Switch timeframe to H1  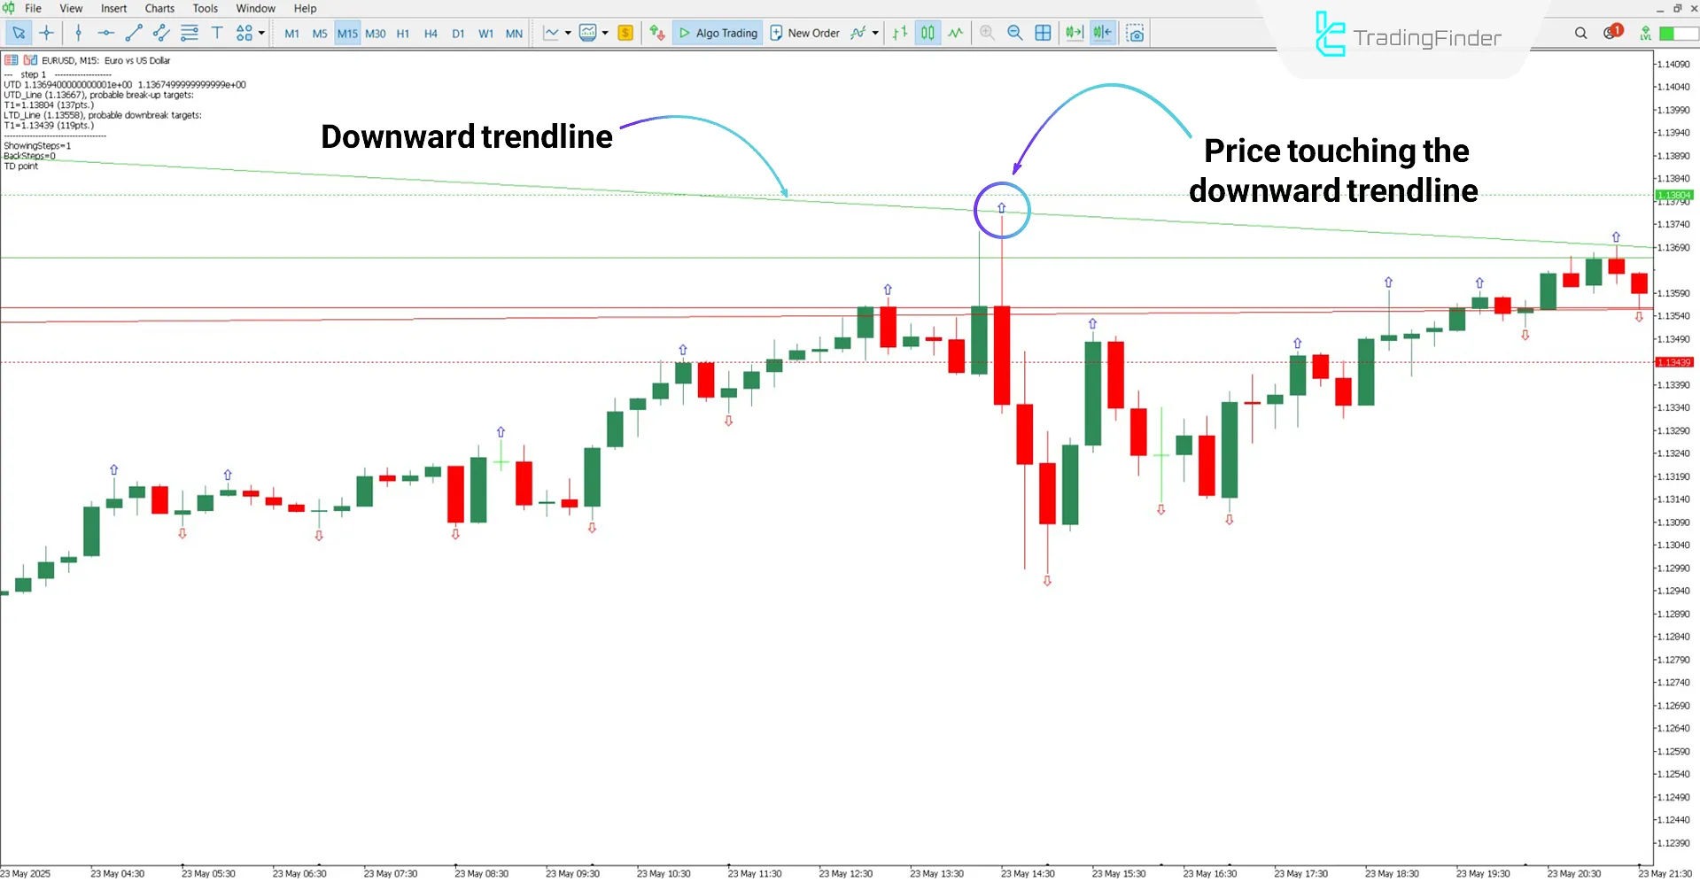click(x=403, y=33)
